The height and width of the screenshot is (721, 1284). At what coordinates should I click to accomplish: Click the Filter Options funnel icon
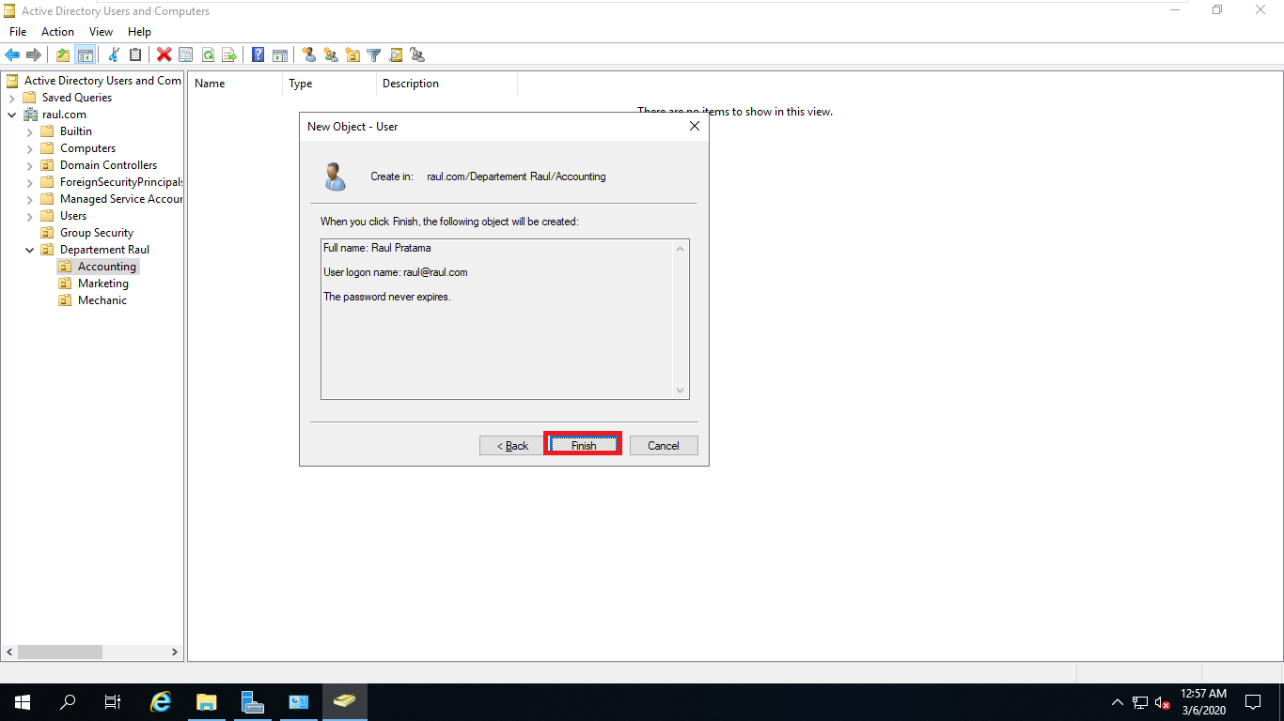[x=373, y=54]
